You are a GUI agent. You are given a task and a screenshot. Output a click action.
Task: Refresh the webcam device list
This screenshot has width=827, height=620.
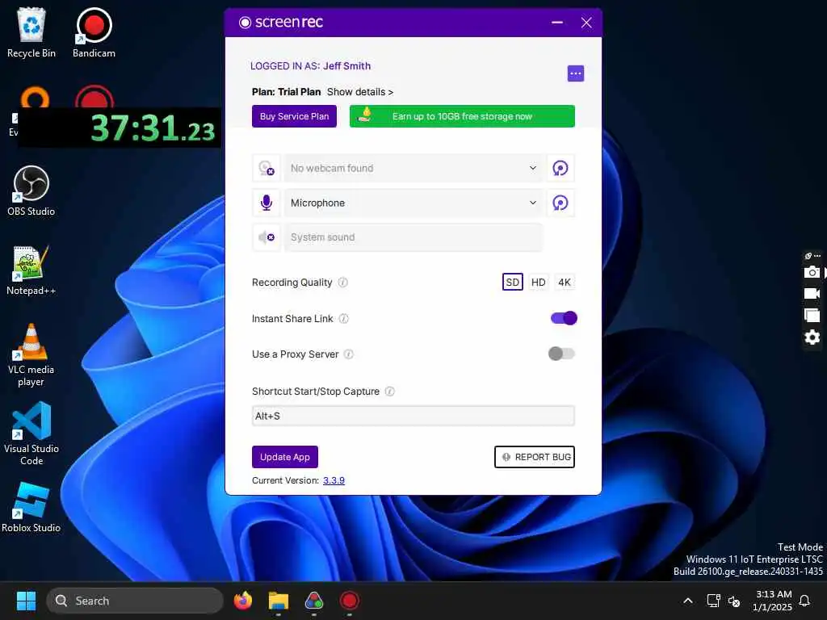click(x=560, y=168)
